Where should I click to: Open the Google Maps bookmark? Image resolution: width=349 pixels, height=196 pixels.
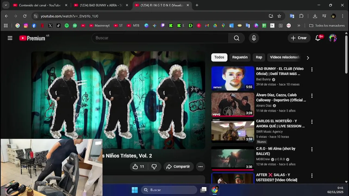[223, 26]
